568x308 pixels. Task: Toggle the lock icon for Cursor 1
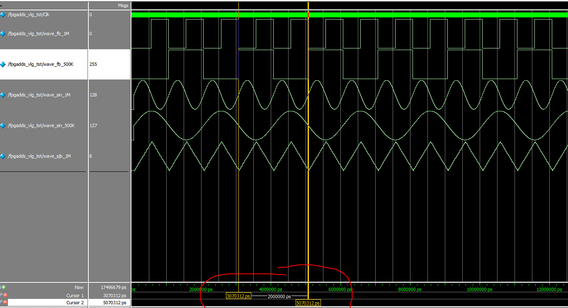[x=1, y=295]
